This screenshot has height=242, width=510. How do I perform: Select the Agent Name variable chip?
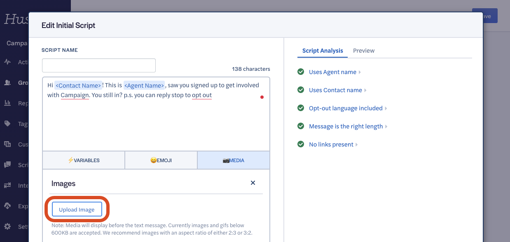coord(144,85)
